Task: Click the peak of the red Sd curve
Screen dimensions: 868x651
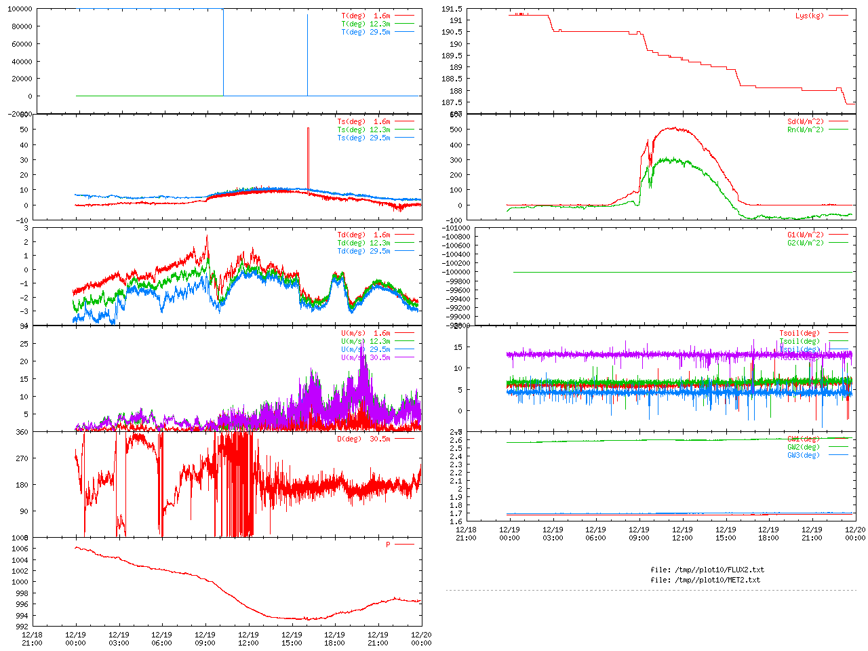Action: [673, 127]
